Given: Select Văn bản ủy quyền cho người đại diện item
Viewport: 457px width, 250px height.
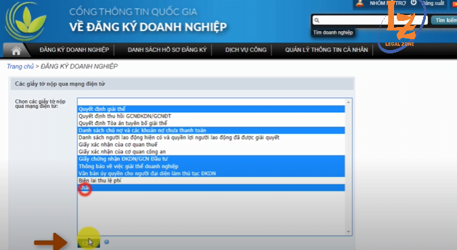Looking at the screenshot, I should 211,173.
